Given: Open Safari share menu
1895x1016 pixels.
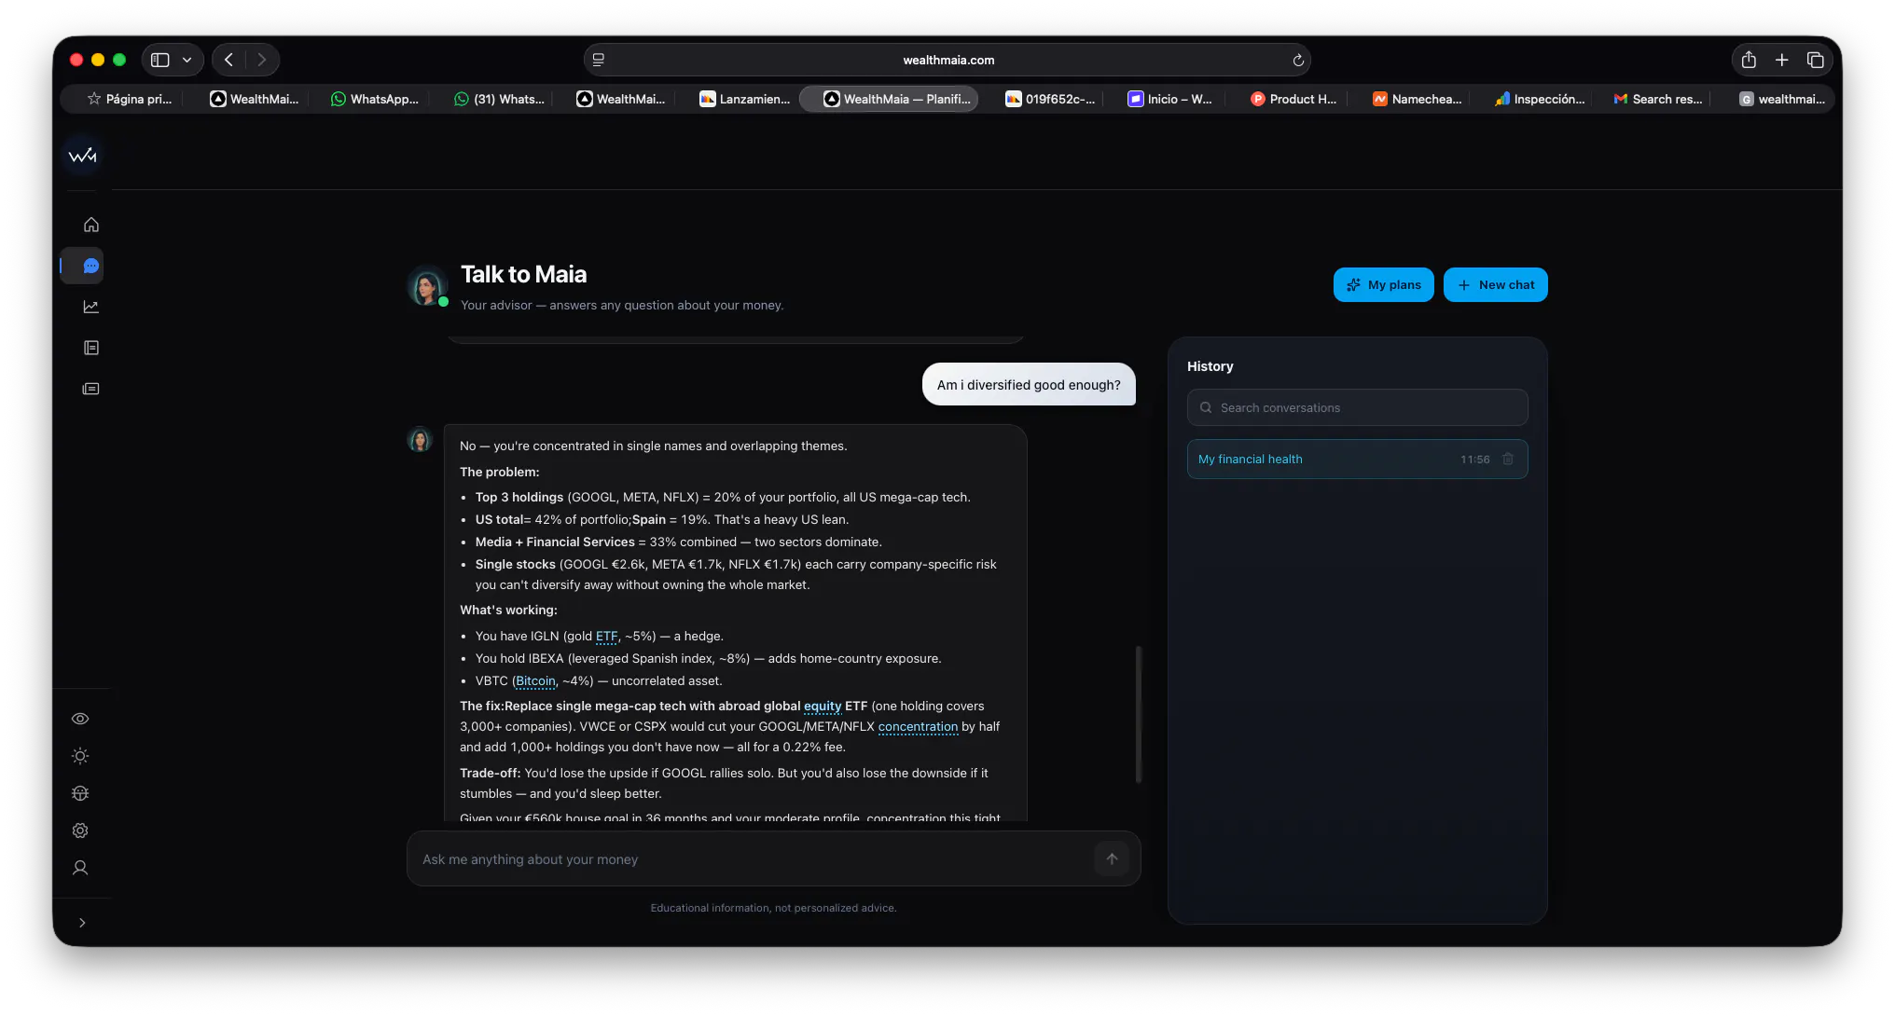Looking at the screenshot, I should coord(1749,60).
